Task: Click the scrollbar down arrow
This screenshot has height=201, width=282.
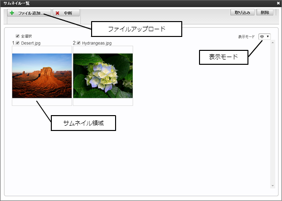Action: [272, 186]
